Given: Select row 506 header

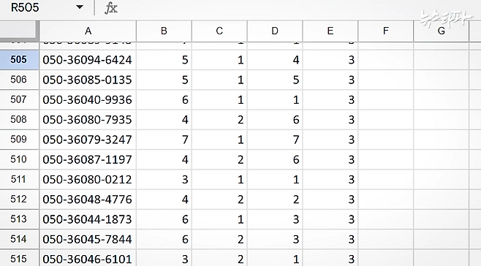Looking at the screenshot, I should 19,80.
